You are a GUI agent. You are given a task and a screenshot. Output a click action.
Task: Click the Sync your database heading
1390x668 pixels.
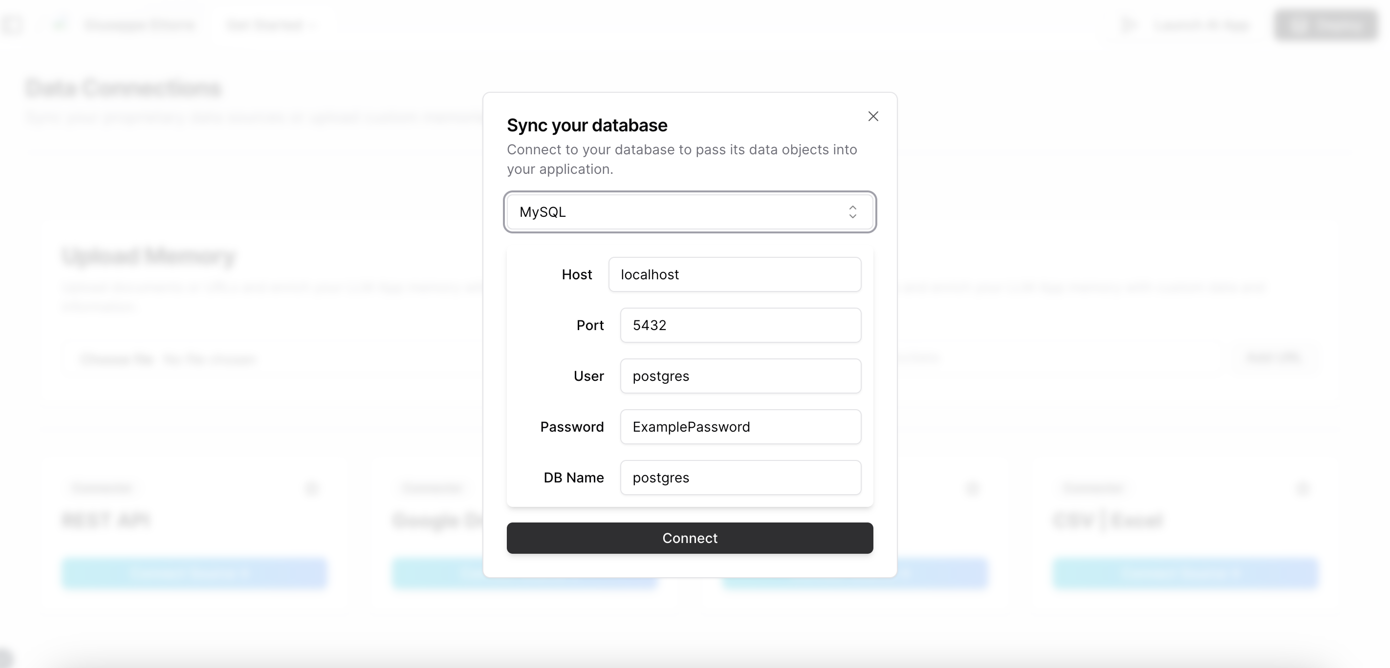point(587,125)
